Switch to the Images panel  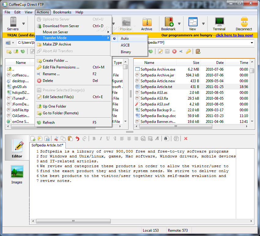point(17,175)
